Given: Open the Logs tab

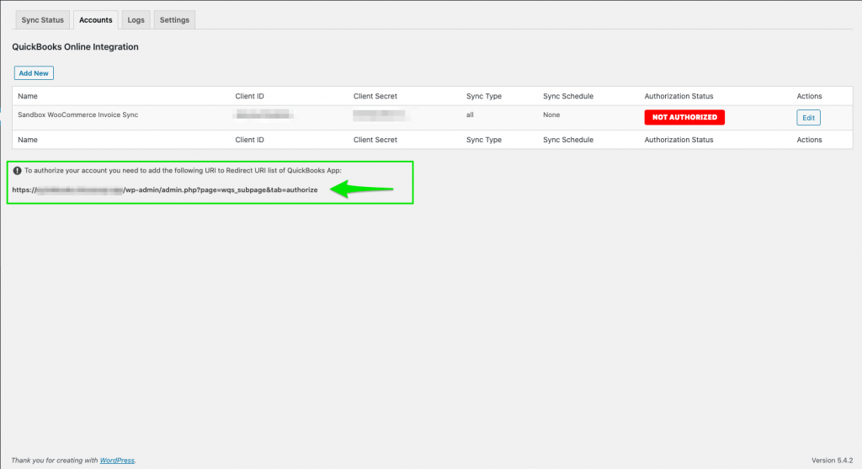Looking at the screenshot, I should point(136,20).
